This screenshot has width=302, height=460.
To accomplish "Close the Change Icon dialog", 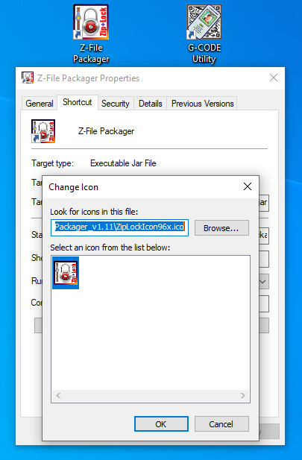I will click(x=248, y=186).
